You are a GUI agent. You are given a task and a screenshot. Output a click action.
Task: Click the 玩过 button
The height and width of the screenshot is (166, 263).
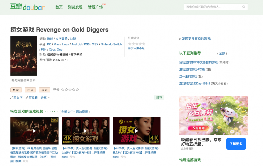[44, 90]
